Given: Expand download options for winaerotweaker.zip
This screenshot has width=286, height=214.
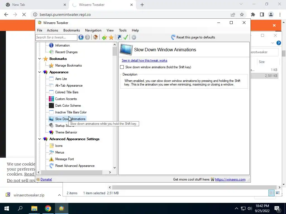Looking at the screenshot, I should [59, 195].
